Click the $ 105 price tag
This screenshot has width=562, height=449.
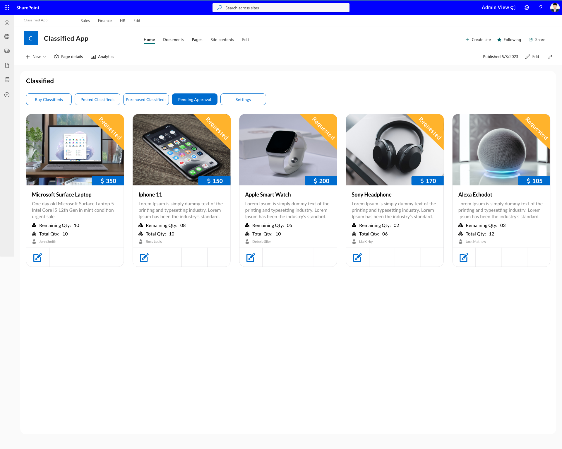coord(534,181)
